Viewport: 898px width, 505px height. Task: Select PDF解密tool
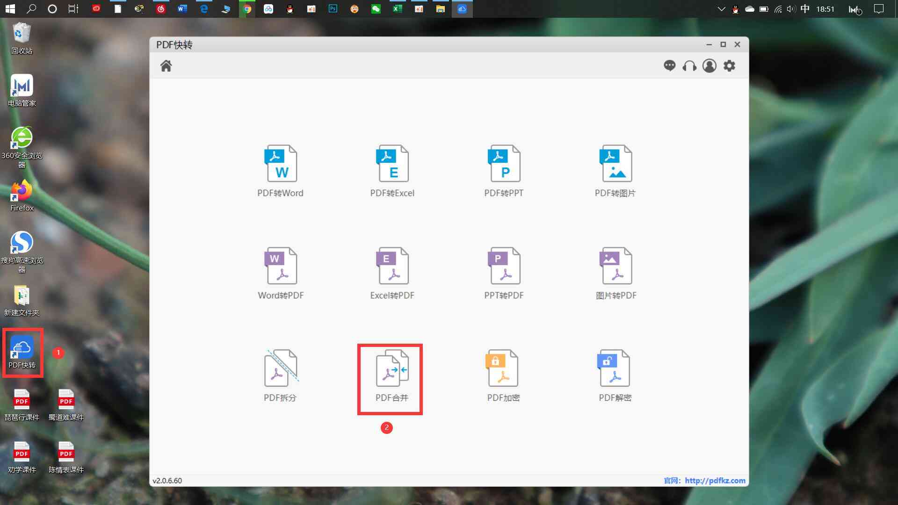[615, 375]
